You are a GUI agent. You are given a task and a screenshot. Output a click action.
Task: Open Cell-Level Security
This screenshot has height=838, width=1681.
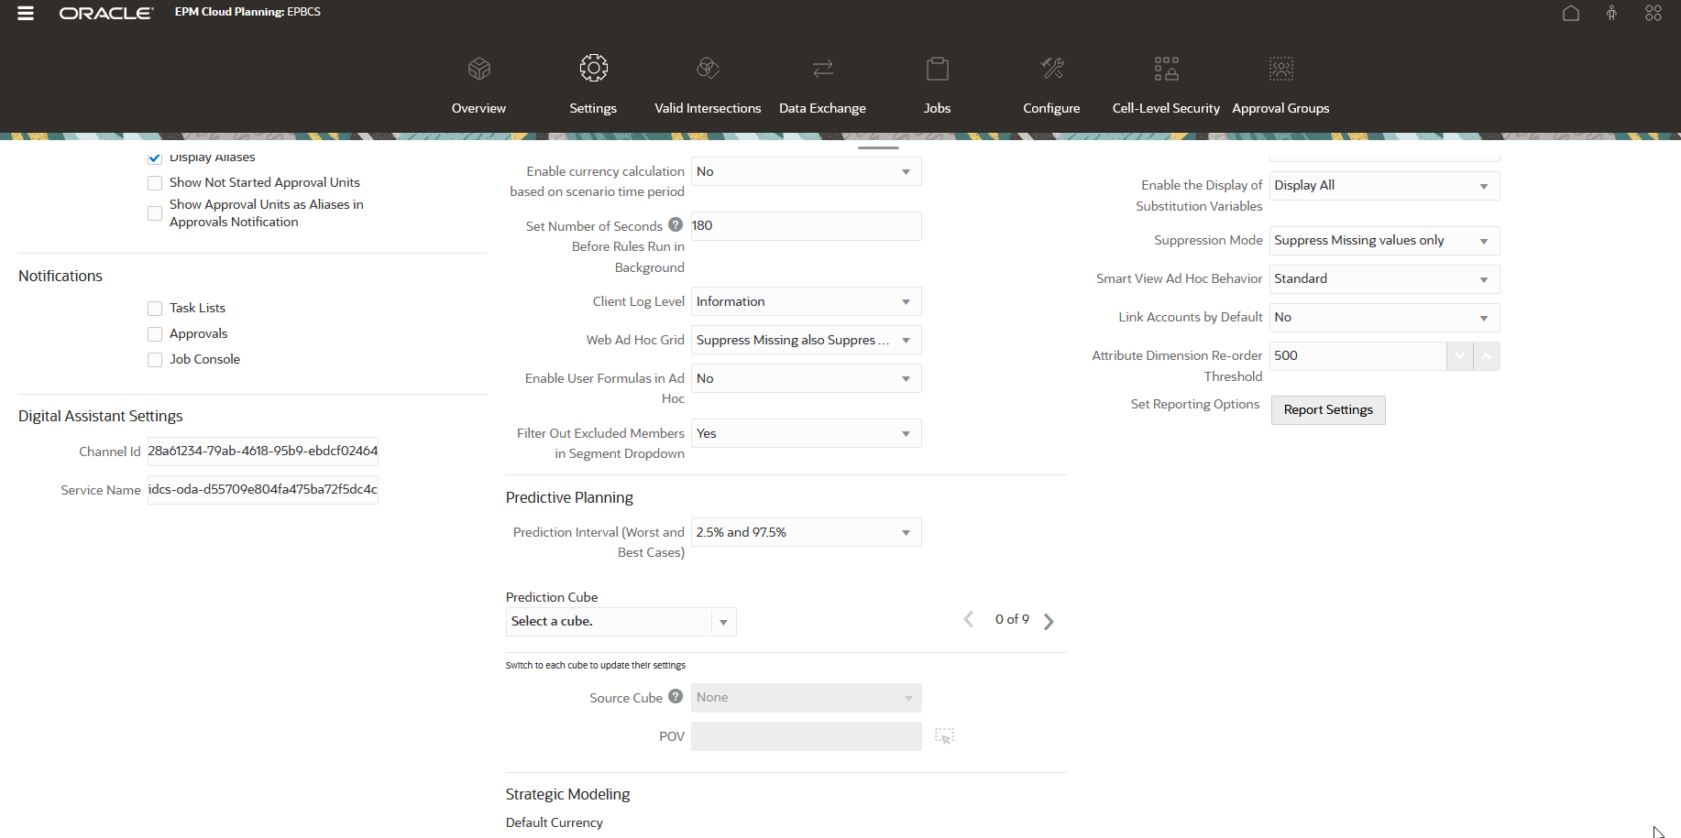point(1165,82)
